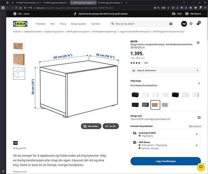Show first thumbnail of oak front cabinet

click(19, 46)
